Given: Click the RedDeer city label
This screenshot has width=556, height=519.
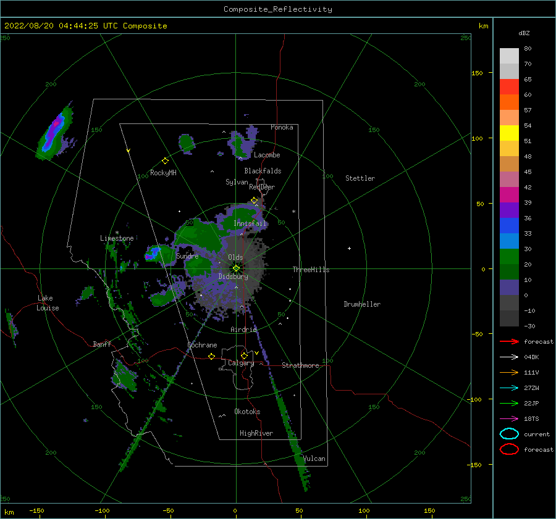Looking at the screenshot, I should 262,187.
